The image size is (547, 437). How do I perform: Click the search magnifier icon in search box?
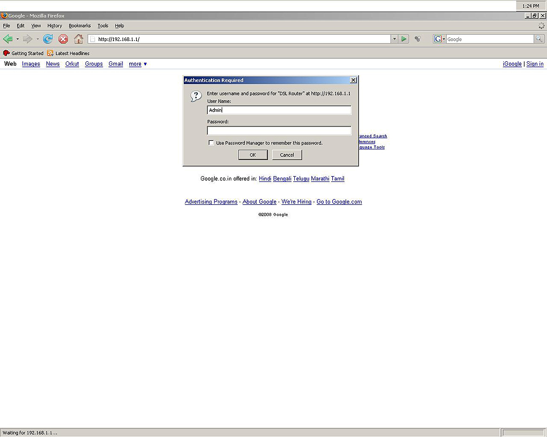click(x=539, y=39)
